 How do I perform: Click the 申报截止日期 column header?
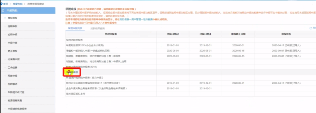coord(238,34)
